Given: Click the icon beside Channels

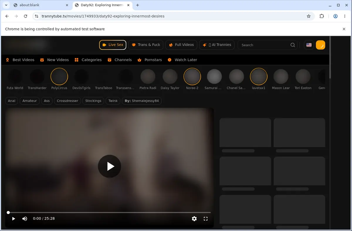Looking at the screenshot, I should tap(109, 60).
